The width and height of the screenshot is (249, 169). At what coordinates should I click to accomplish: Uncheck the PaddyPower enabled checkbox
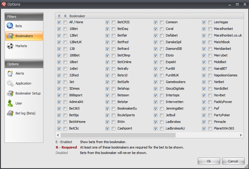(204, 102)
